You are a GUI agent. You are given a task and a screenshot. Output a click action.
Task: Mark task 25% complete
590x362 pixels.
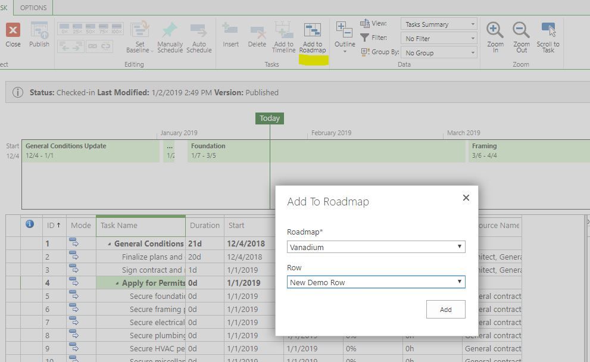pyautogui.click(x=77, y=29)
